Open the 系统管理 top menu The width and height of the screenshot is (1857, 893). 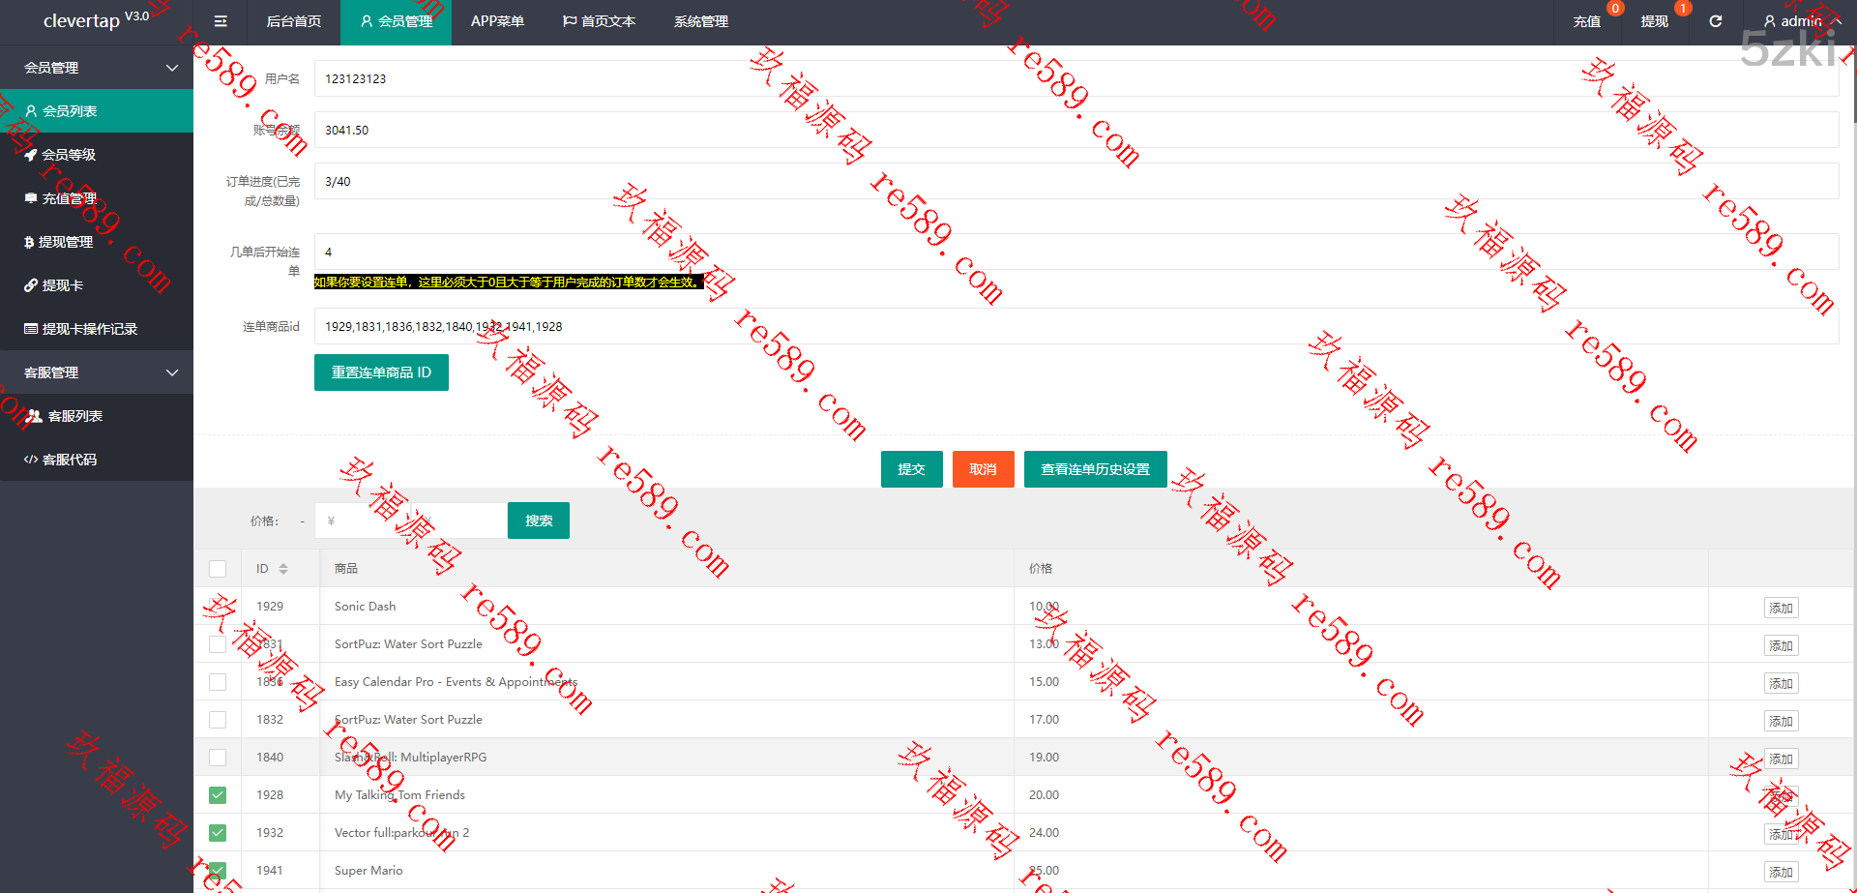pyautogui.click(x=701, y=21)
